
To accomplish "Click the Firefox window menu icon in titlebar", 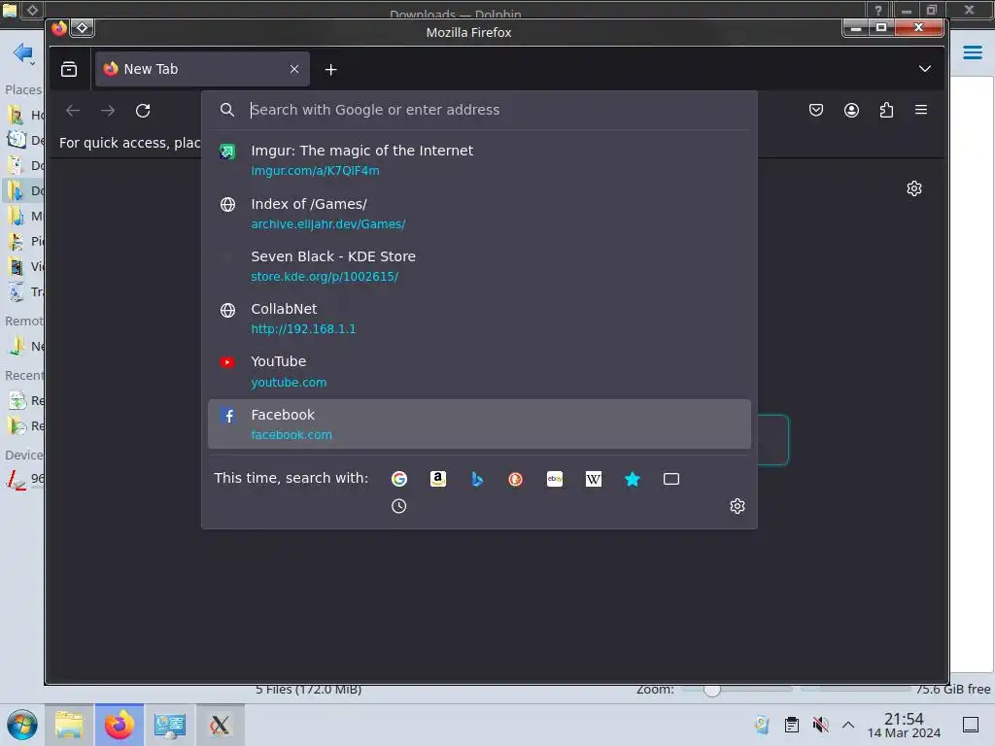I will (59, 28).
